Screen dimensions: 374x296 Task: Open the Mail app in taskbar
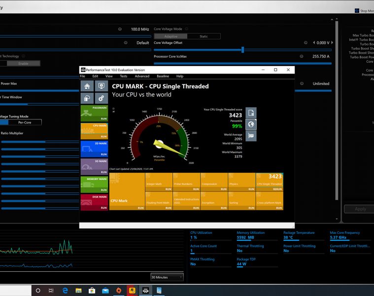point(105,290)
